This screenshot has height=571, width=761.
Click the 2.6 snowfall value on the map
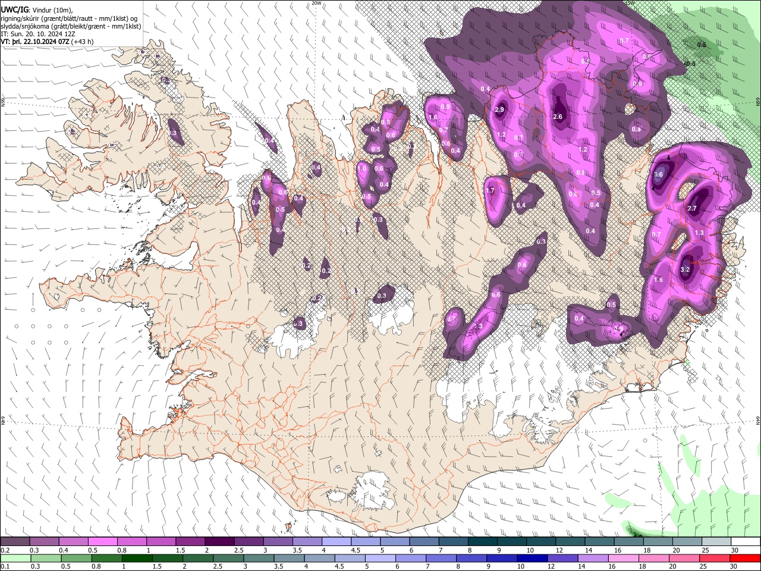tap(558, 117)
